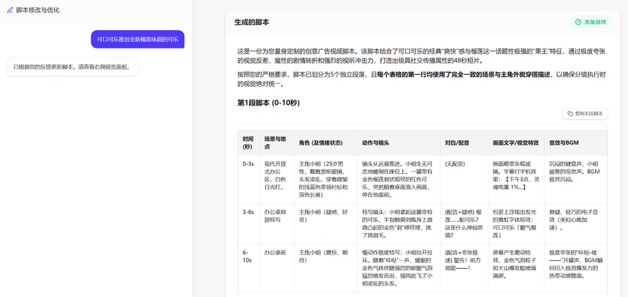This screenshot has width=628, height=297.
Task: Click the cell starting 悬疑、轻巧的电子音效
Action: (576, 223)
